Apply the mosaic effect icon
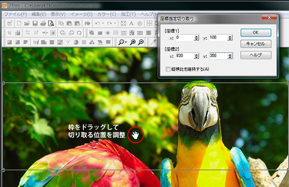Image resolution: width=289 pixels, height=187 pixels. [x=132, y=33]
